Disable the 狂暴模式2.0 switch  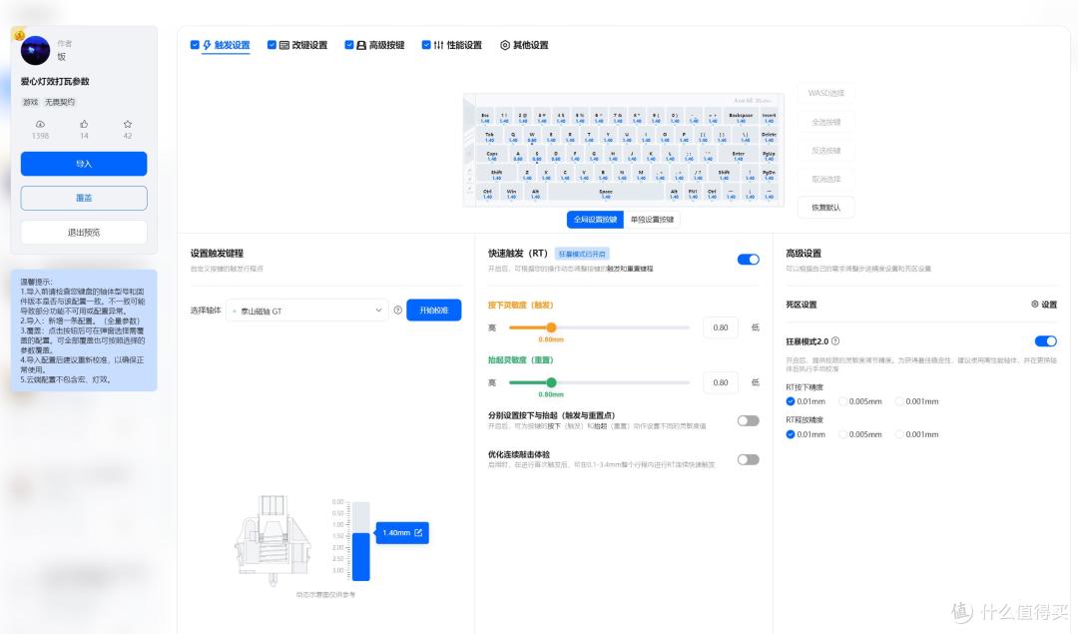click(1046, 341)
